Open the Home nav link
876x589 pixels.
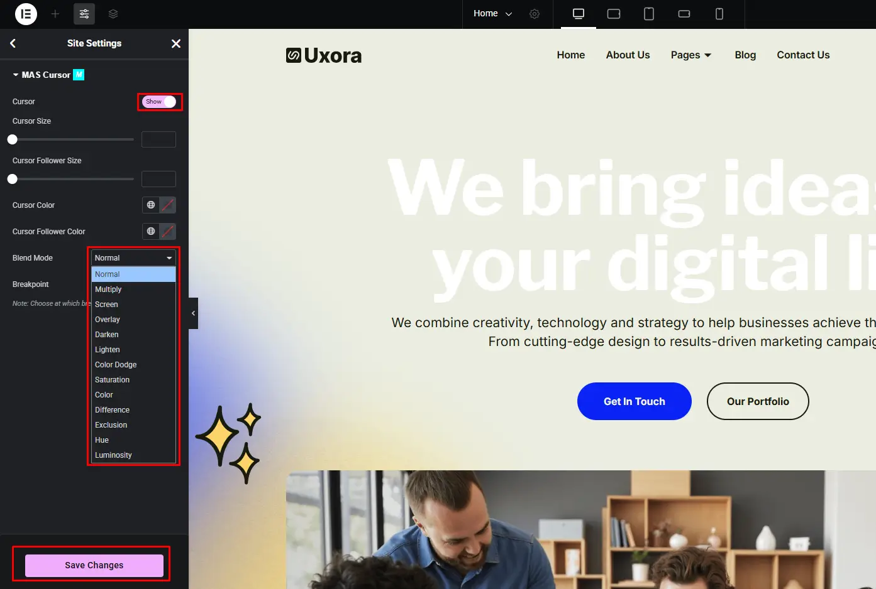click(x=571, y=55)
